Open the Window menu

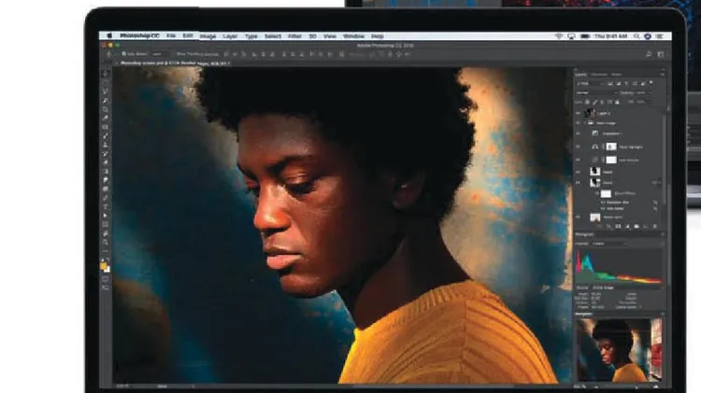tap(353, 36)
